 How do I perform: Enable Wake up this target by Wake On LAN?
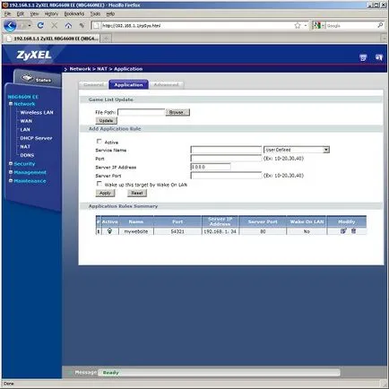pyautogui.click(x=99, y=184)
